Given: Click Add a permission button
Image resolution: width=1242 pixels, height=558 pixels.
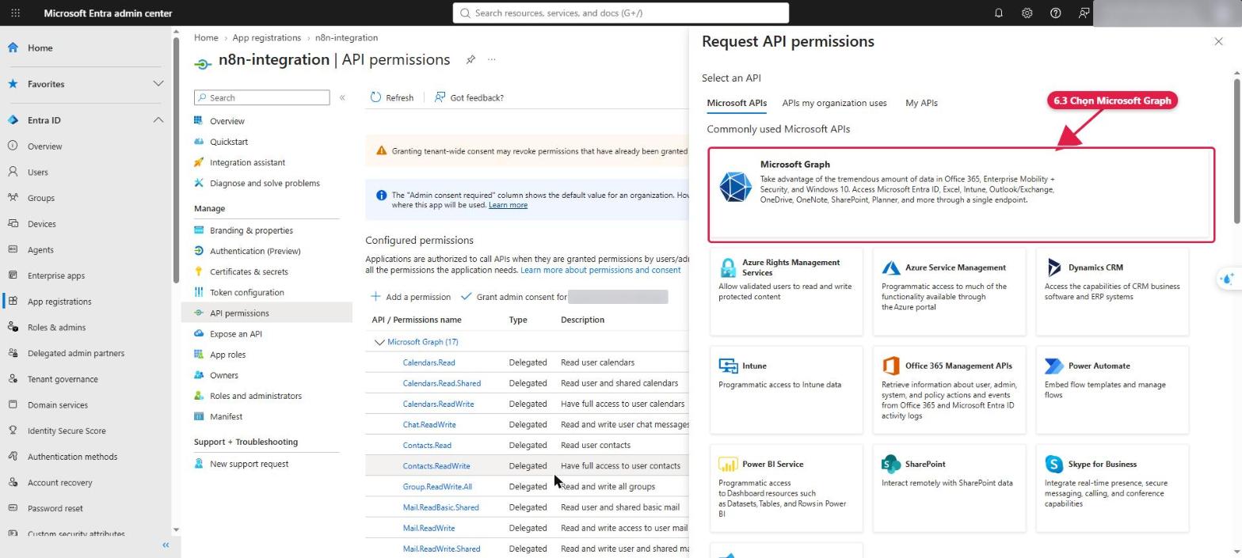Looking at the screenshot, I should [x=410, y=297].
